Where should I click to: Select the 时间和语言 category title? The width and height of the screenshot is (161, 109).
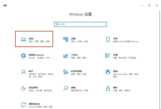click(76, 71)
